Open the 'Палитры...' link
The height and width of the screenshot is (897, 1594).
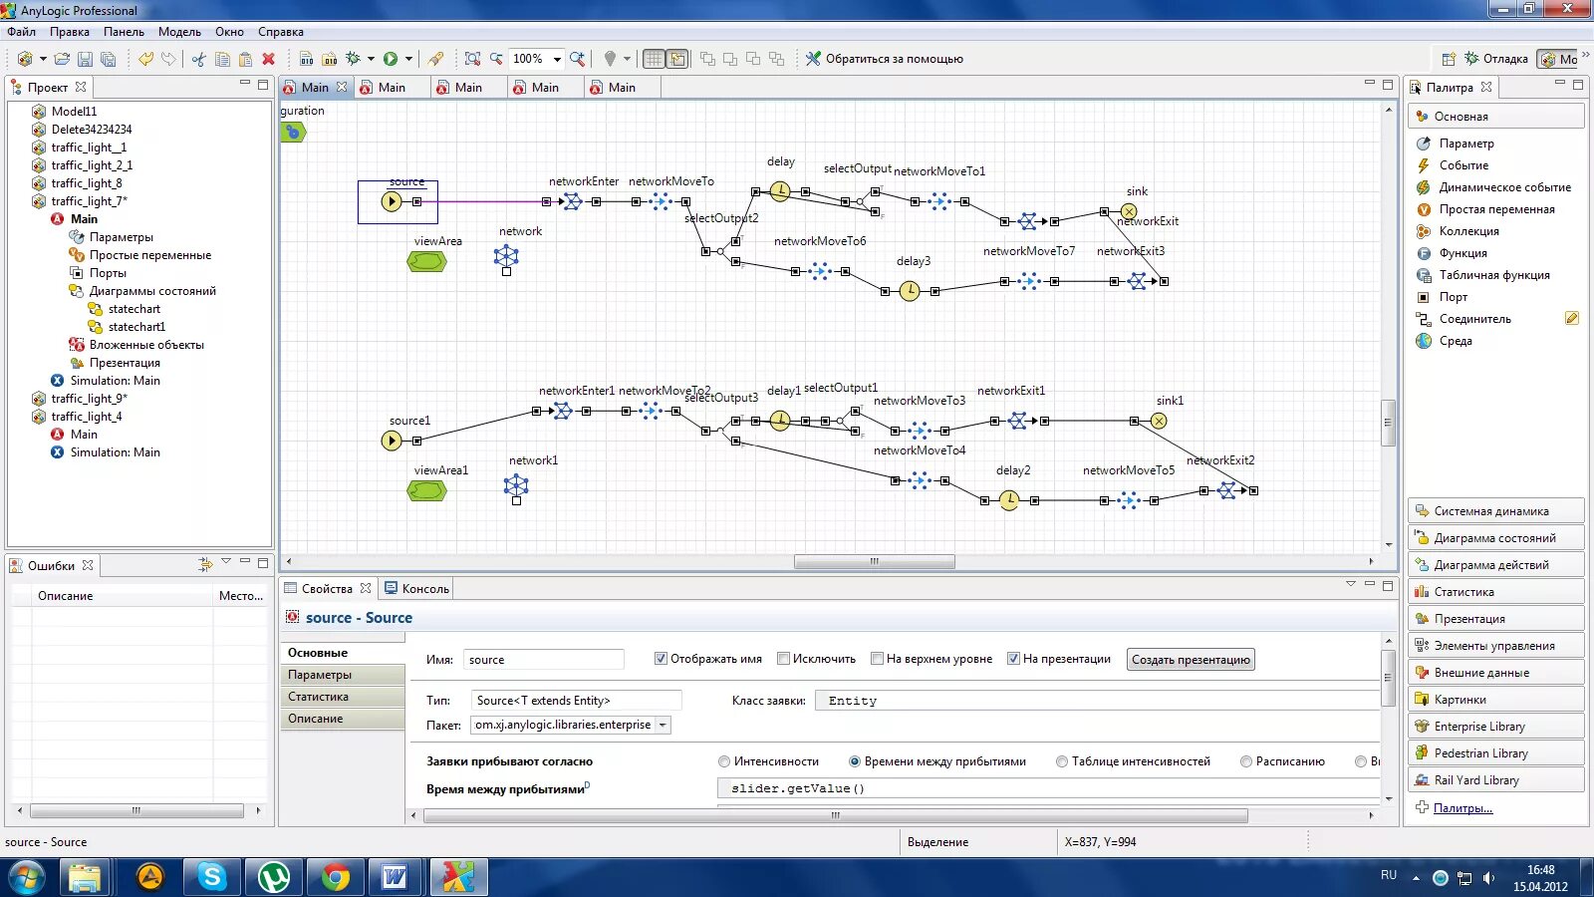tap(1462, 808)
